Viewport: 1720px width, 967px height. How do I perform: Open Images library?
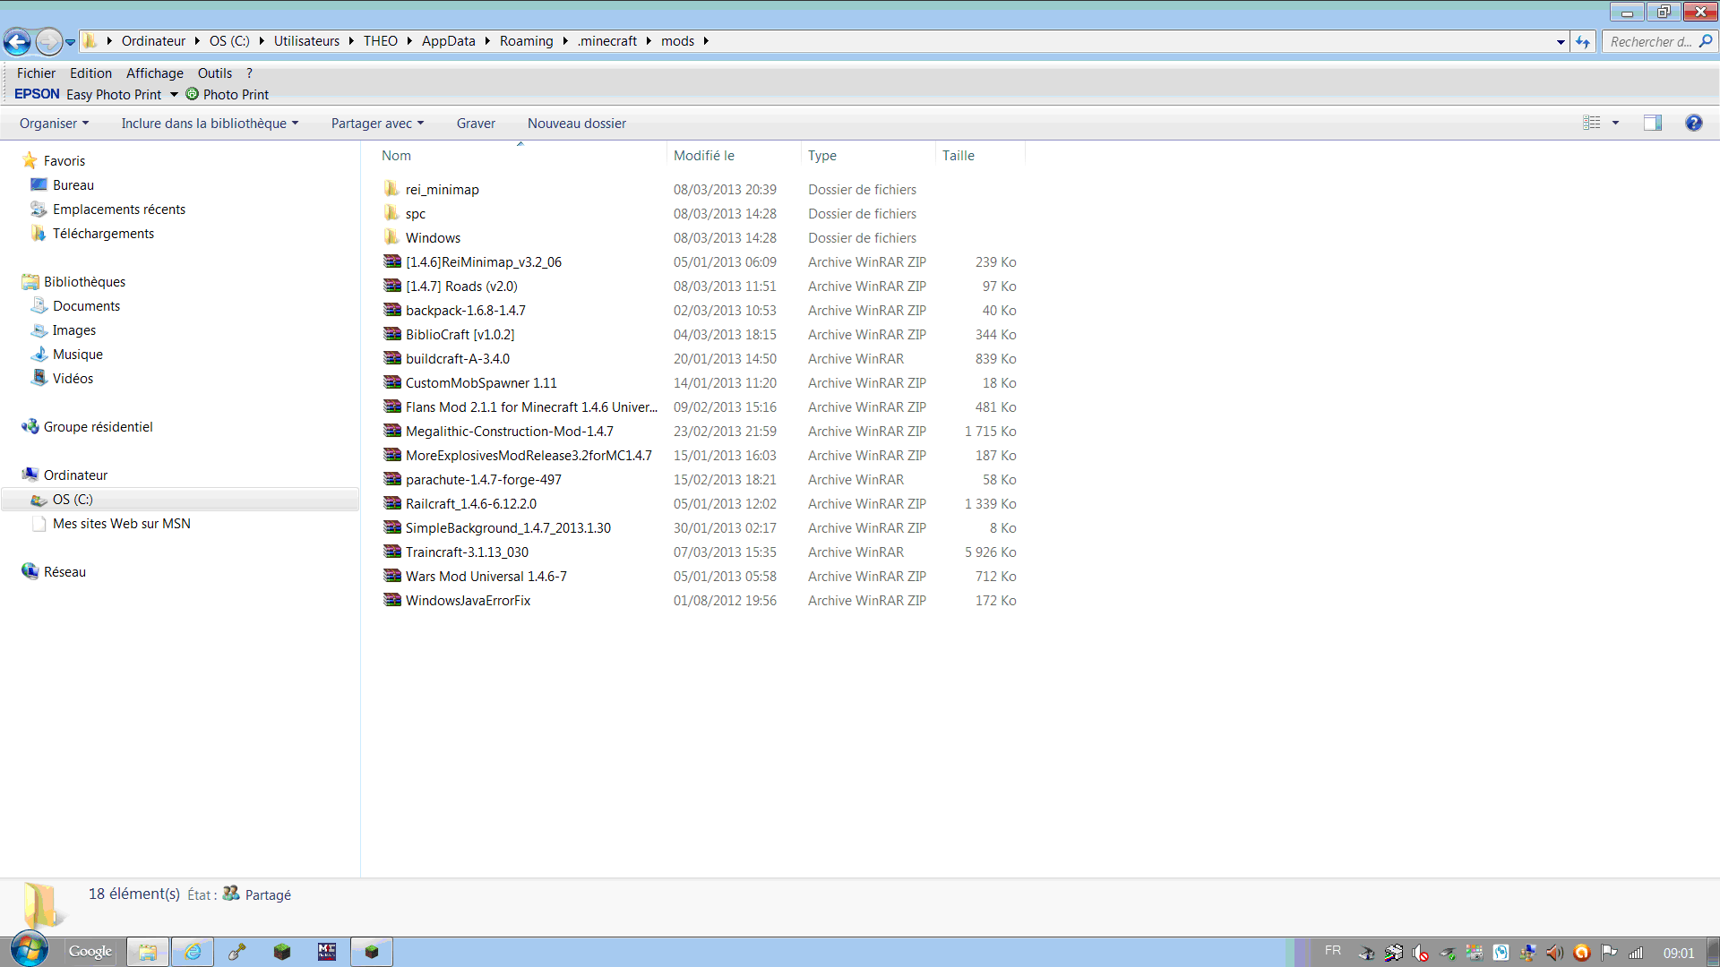coord(73,329)
